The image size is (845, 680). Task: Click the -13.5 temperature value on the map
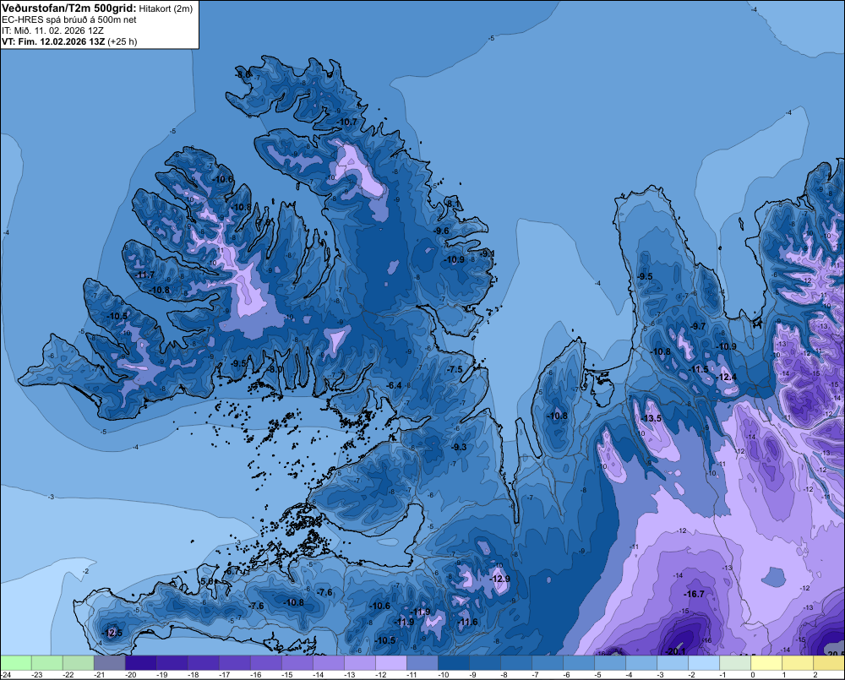coord(651,419)
